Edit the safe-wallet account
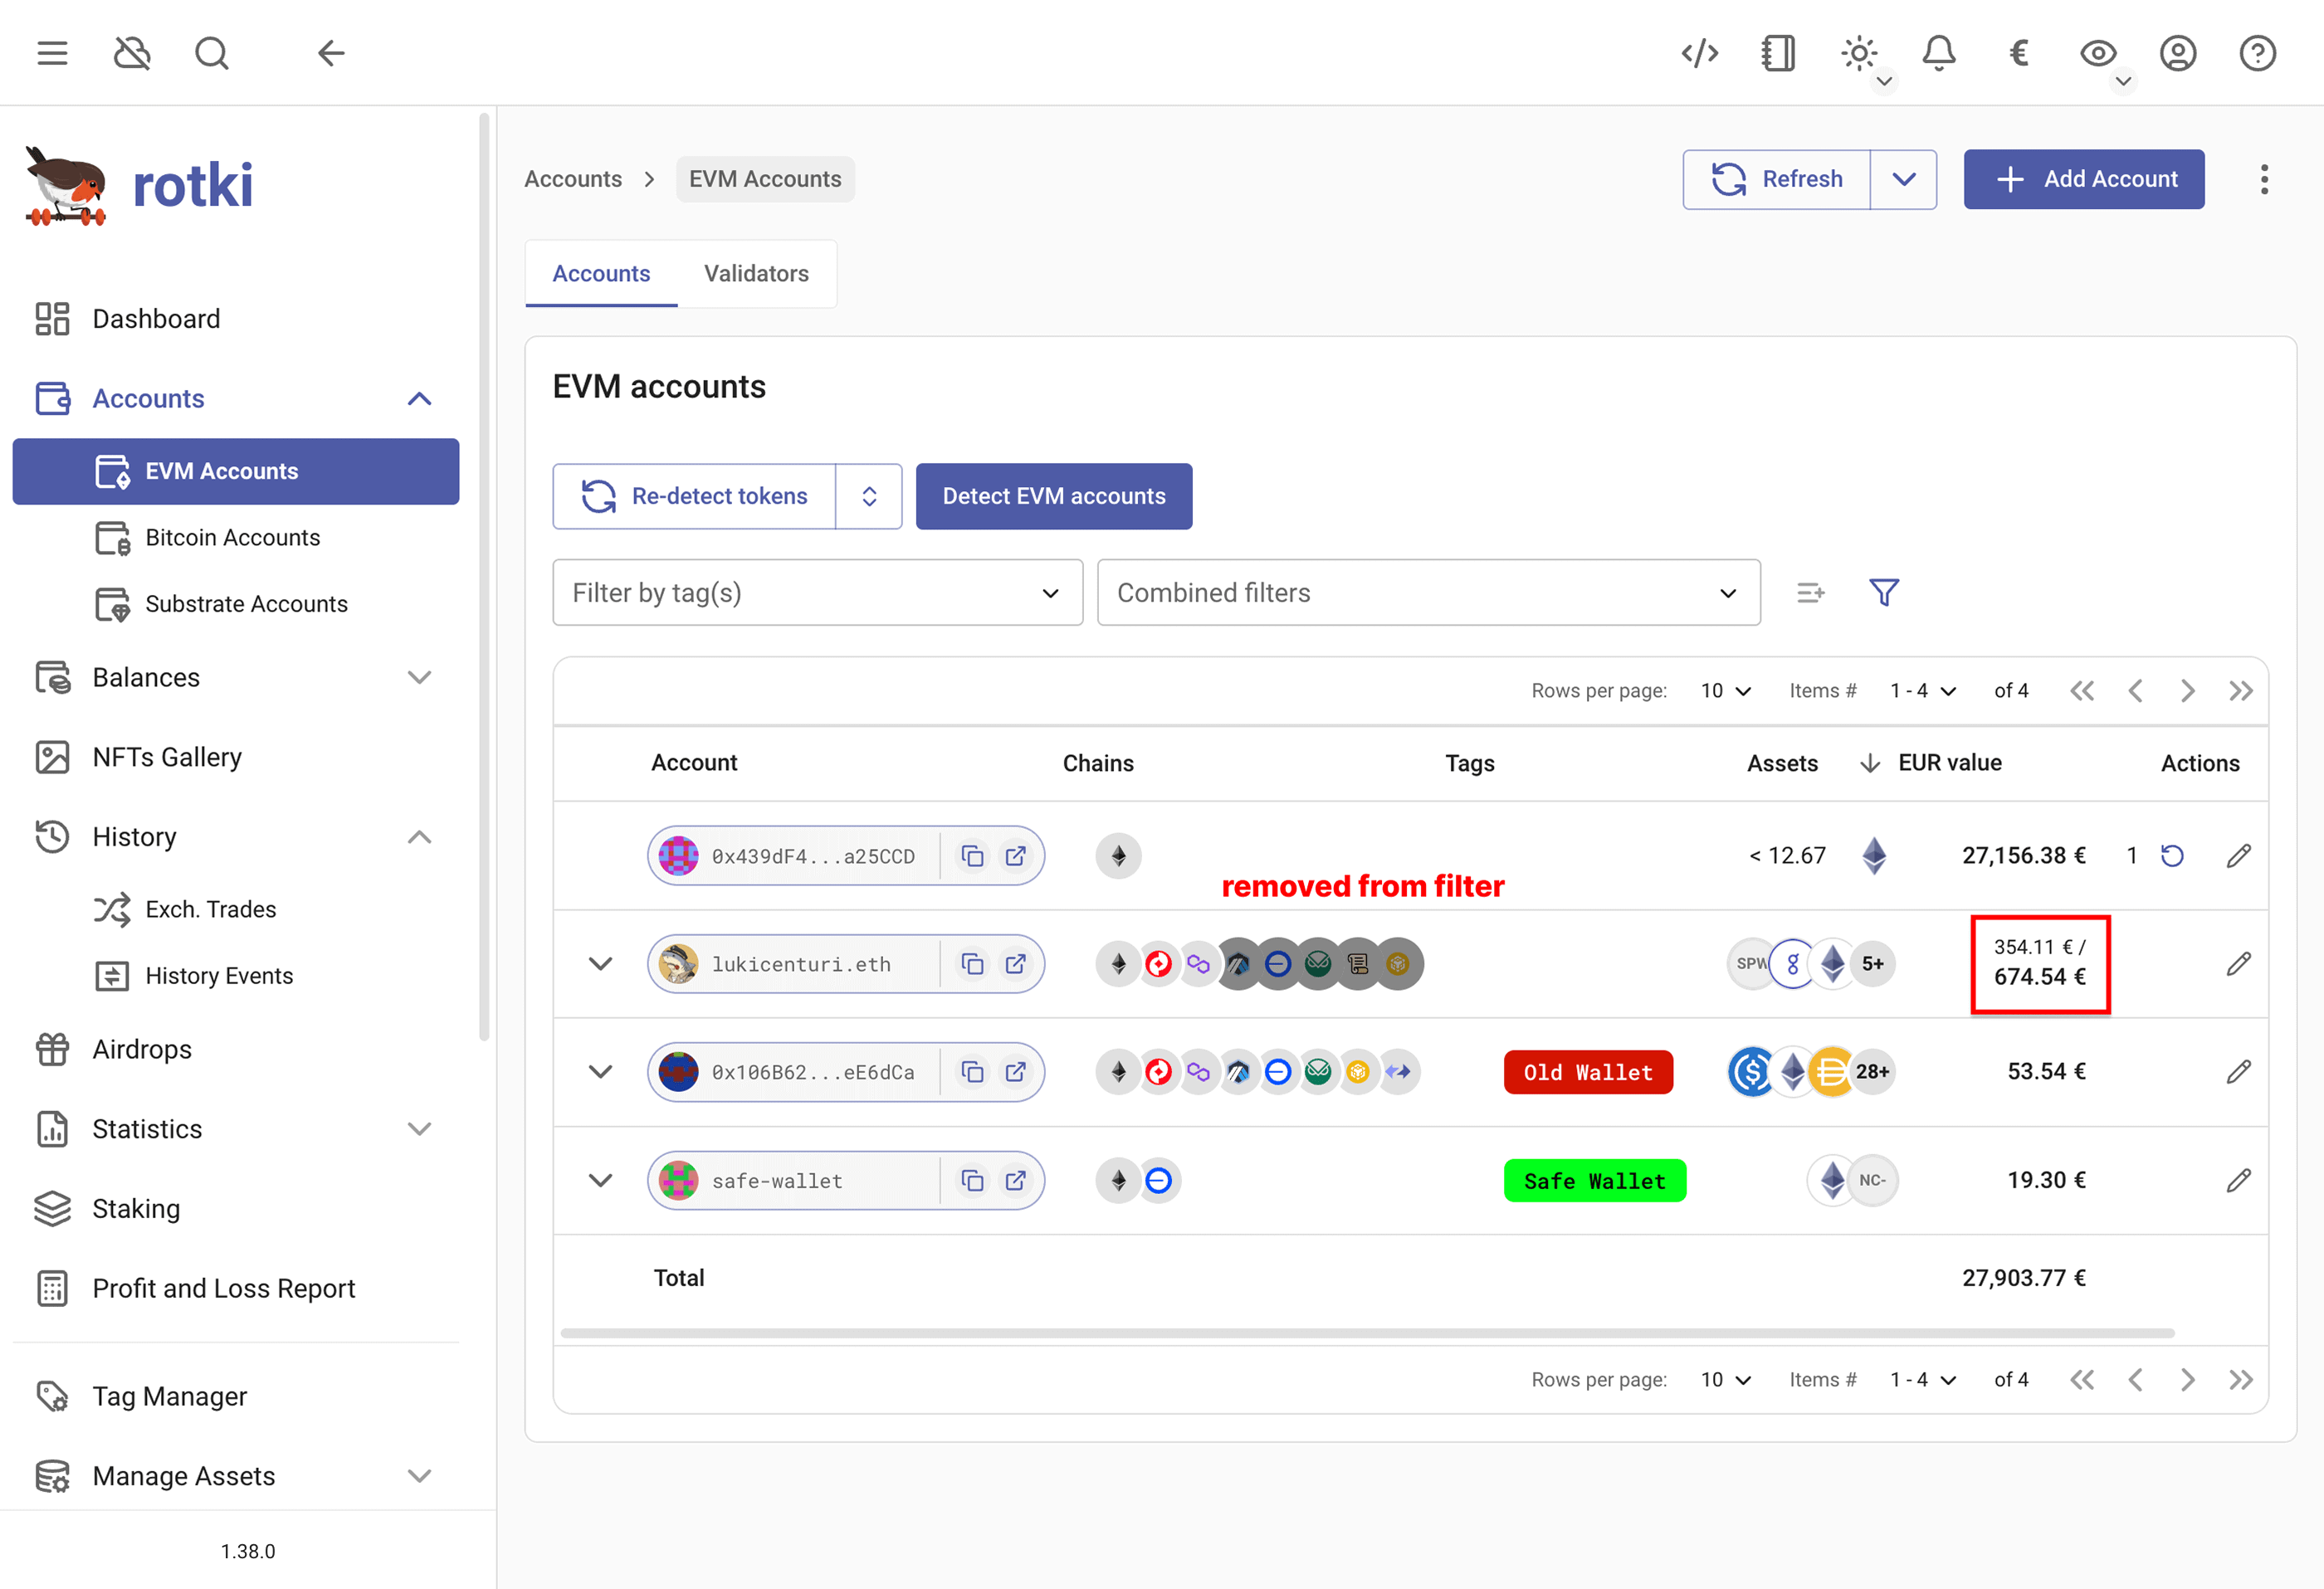Screen dimensions: 2324x1589 2239,1181
